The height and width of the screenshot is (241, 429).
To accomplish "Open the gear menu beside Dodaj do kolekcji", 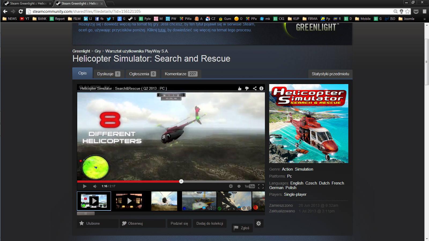I will pyautogui.click(x=258, y=223).
